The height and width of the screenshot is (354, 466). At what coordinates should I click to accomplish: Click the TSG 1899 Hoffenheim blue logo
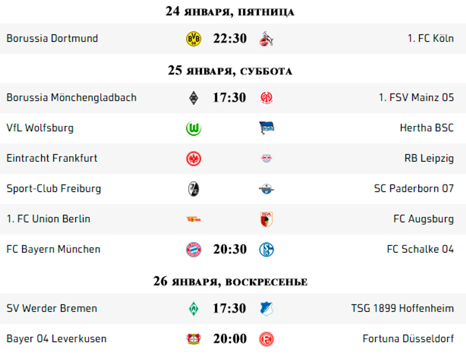click(267, 309)
